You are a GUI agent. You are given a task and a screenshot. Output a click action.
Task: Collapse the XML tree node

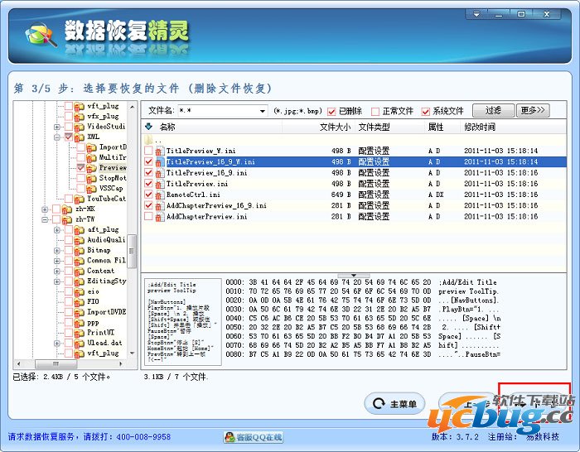56,137
